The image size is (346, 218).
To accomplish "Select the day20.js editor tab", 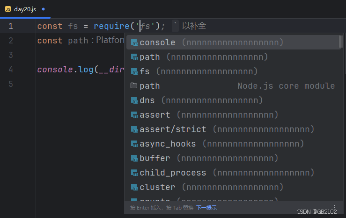I will [25, 9].
